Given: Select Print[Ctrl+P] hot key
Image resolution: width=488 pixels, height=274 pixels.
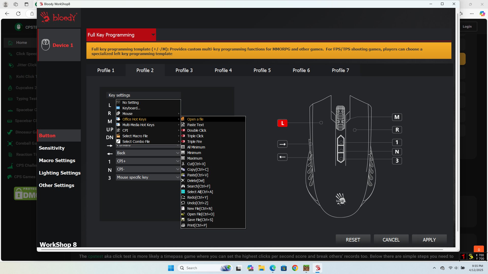Looking at the screenshot, I should pyautogui.click(x=213, y=225).
